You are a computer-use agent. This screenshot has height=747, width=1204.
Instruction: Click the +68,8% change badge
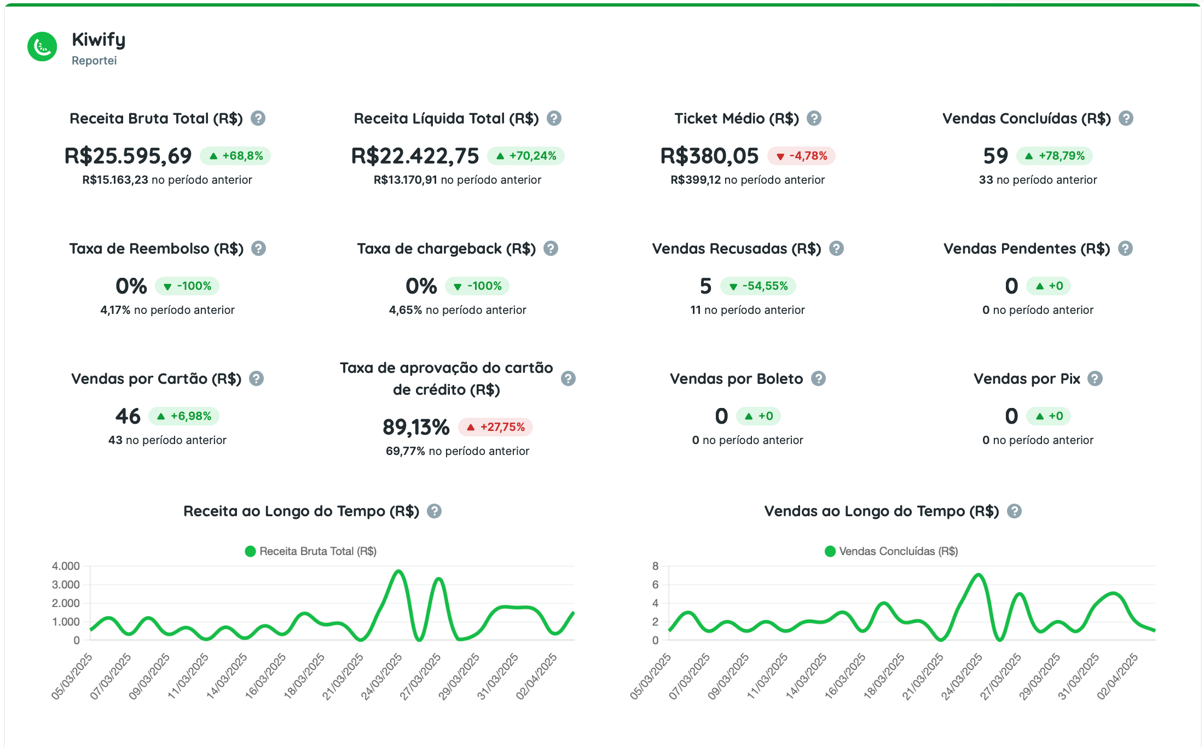point(235,156)
